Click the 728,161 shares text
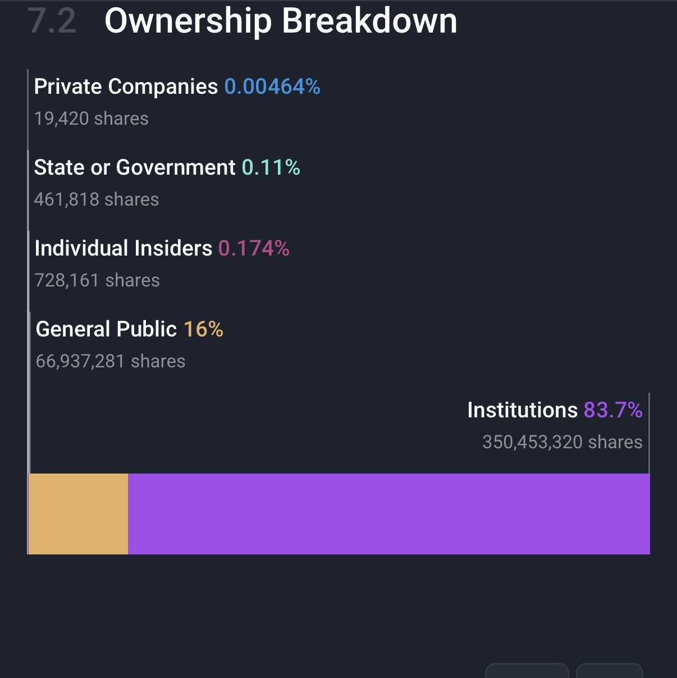The image size is (677, 678). pyautogui.click(x=97, y=280)
